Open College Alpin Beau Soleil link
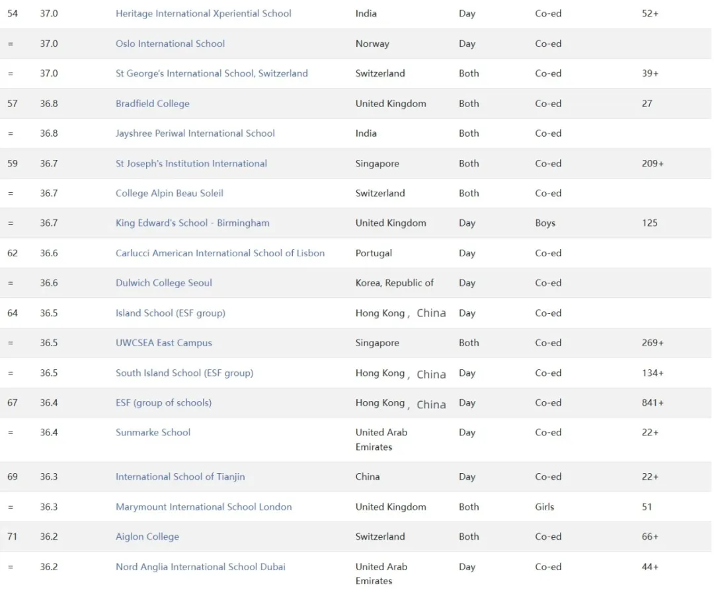This screenshot has height=594, width=714. pos(169,194)
